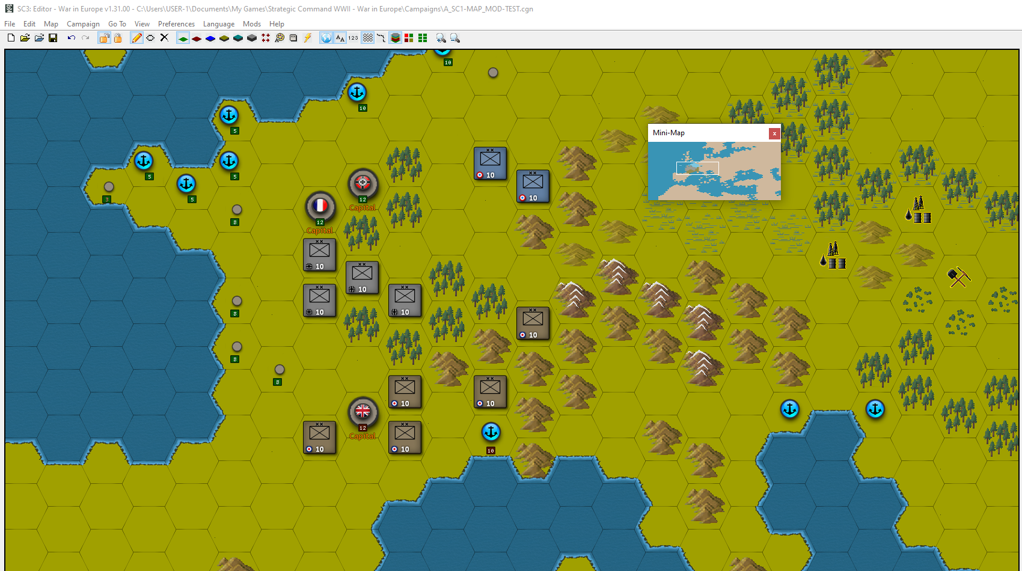Open the View menu
This screenshot has width=1022, height=571.
pyautogui.click(x=142, y=24)
